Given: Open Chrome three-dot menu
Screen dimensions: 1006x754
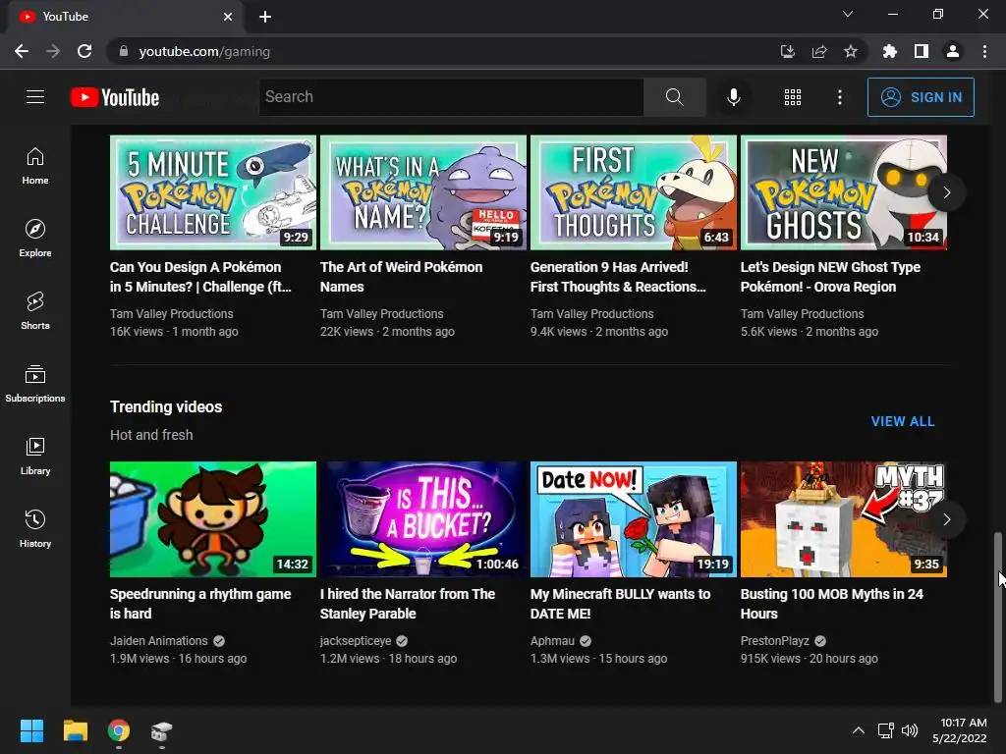Looking at the screenshot, I should 984,51.
